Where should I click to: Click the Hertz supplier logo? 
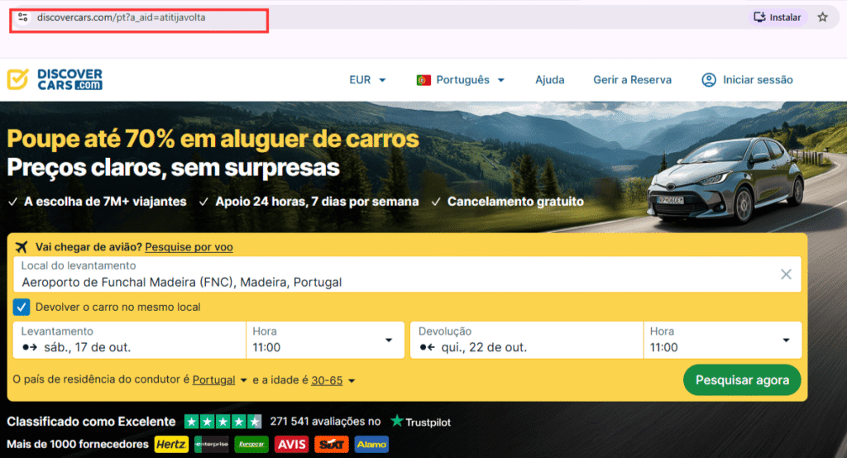pyautogui.click(x=171, y=445)
